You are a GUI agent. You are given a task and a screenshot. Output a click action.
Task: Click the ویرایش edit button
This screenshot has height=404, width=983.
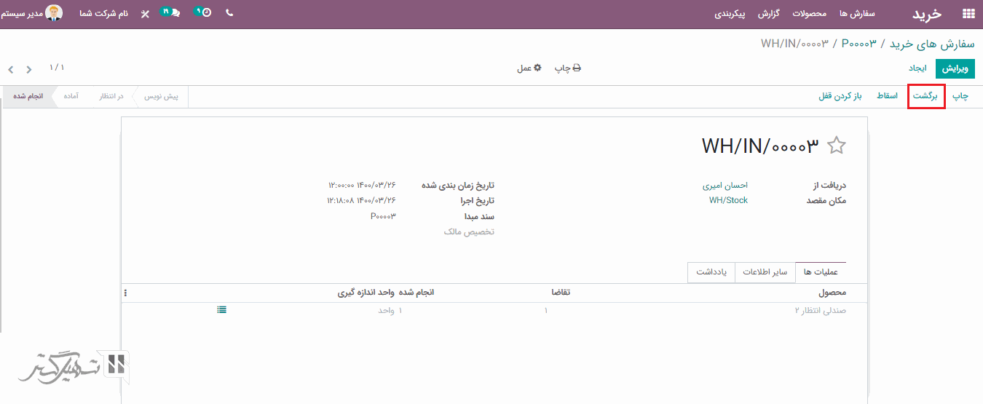[x=955, y=68]
